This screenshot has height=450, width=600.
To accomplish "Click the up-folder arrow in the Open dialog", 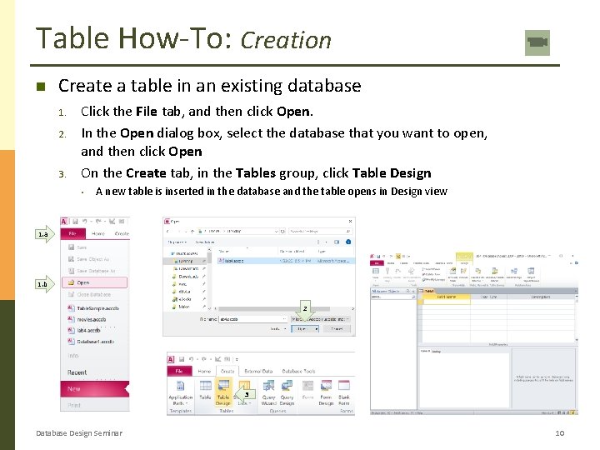I will [x=192, y=231].
